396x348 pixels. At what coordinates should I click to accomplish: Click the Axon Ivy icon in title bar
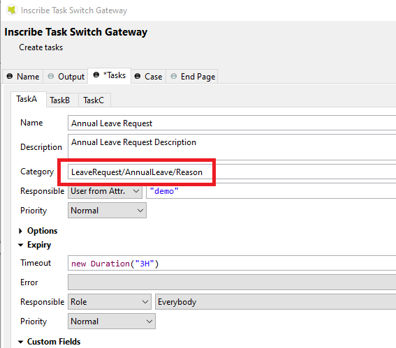coord(12,10)
